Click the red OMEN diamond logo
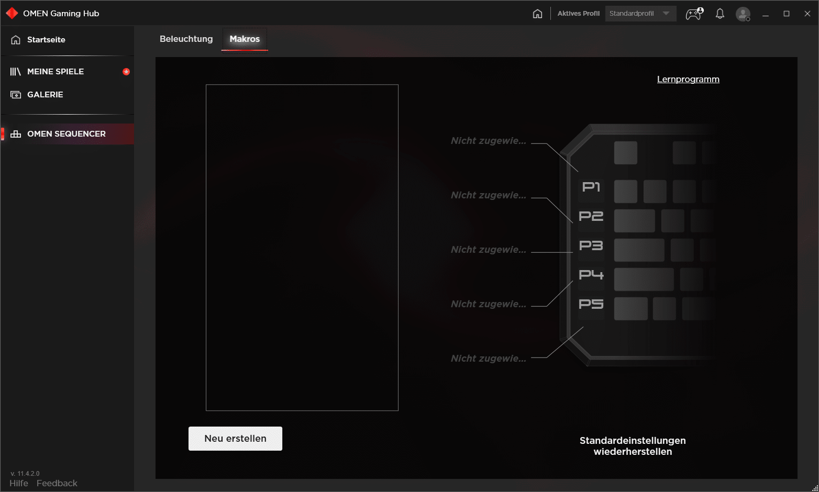 [12, 14]
